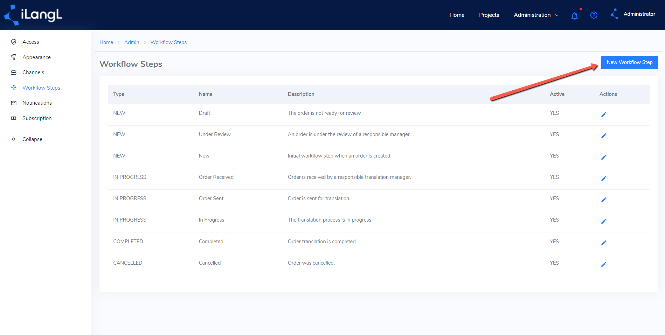Select the Order Received name cell
The height and width of the screenshot is (335, 665).
pyautogui.click(x=216, y=177)
